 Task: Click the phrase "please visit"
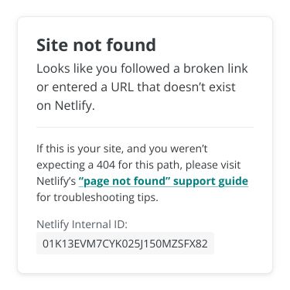(213, 165)
